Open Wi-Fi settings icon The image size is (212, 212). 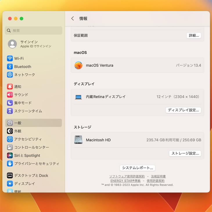(x=10, y=58)
